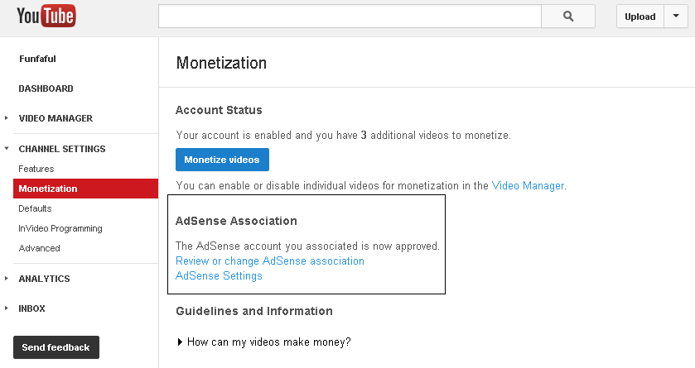Select Features under Channel Settings

click(x=36, y=169)
